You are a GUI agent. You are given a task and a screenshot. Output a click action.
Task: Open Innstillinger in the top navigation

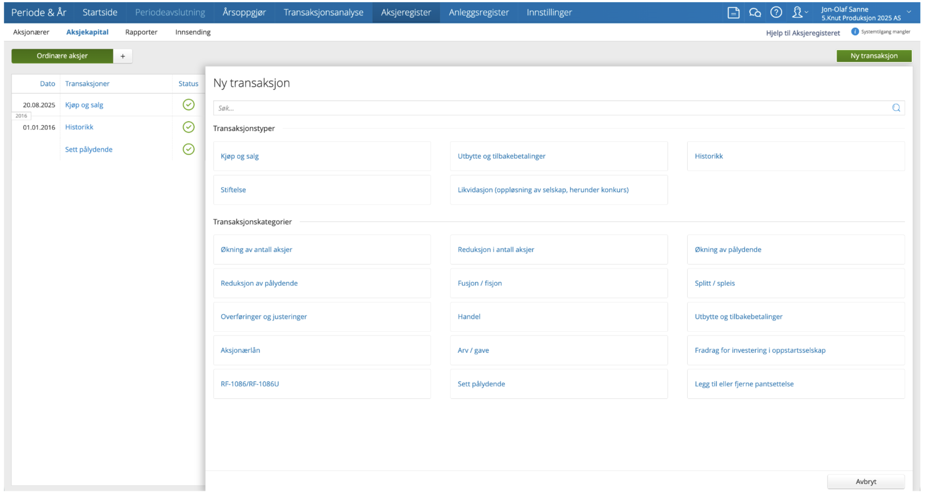(x=549, y=13)
